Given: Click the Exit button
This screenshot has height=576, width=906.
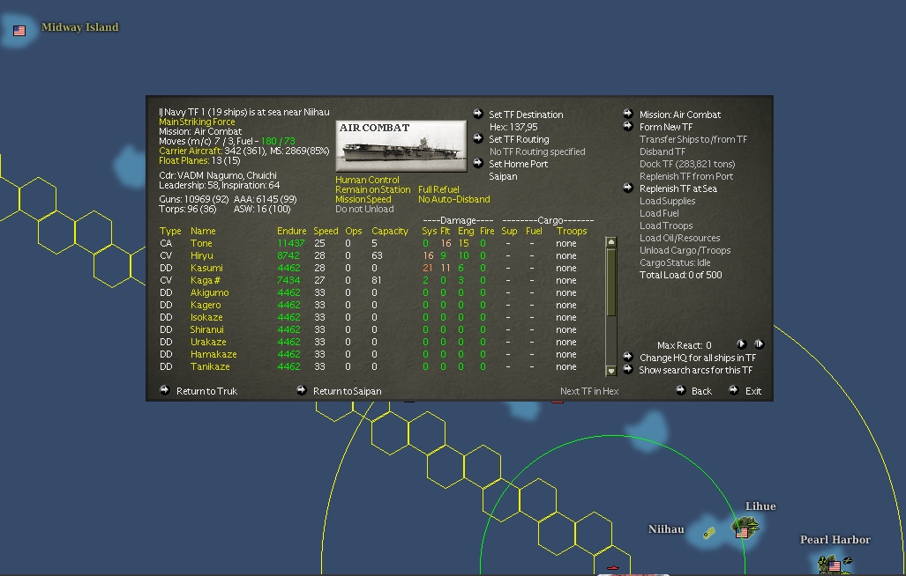Looking at the screenshot, I should pos(753,392).
